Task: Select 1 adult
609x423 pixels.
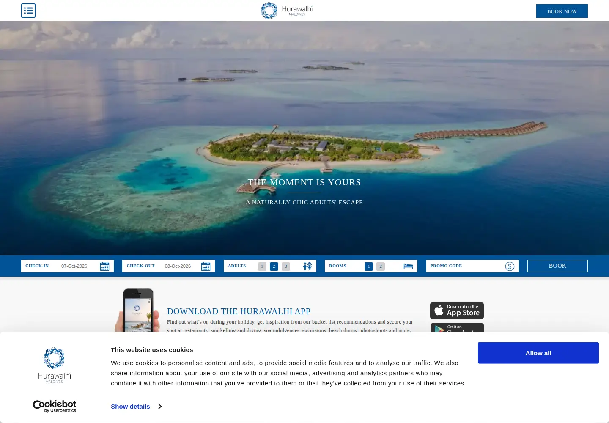Action: [262, 266]
